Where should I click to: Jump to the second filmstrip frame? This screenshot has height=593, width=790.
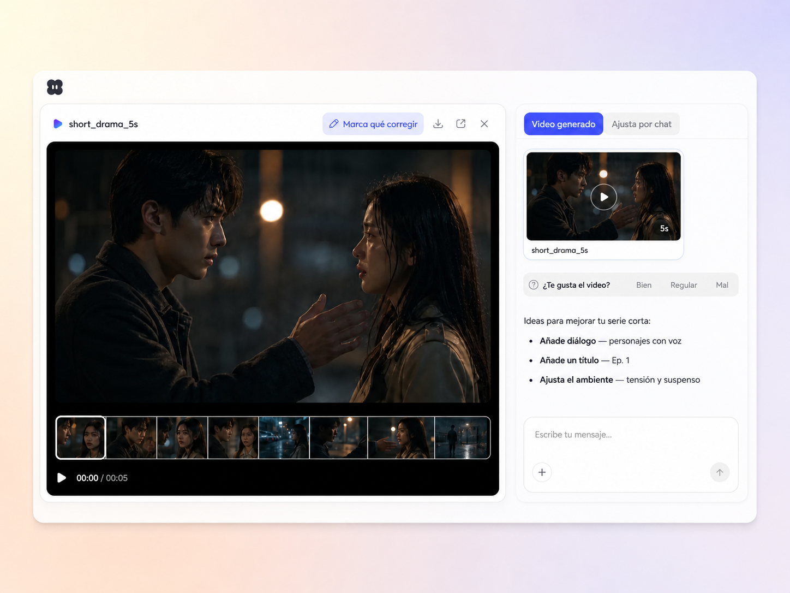(131, 438)
